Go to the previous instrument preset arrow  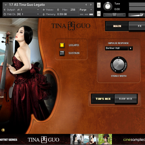pyautogui.click(x=86, y=5)
